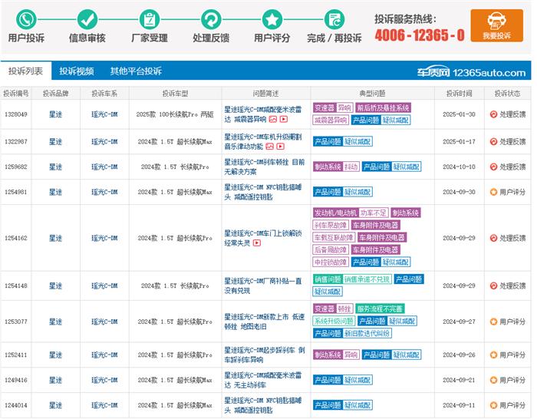
Task: Open 星途 brand link in row 1328049
Action: [x=55, y=114]
